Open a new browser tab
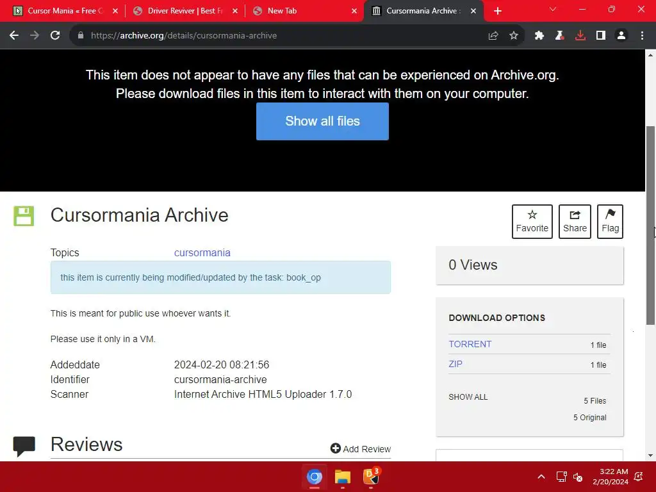This screenshot has width=656, height=492. click(497, 12)
